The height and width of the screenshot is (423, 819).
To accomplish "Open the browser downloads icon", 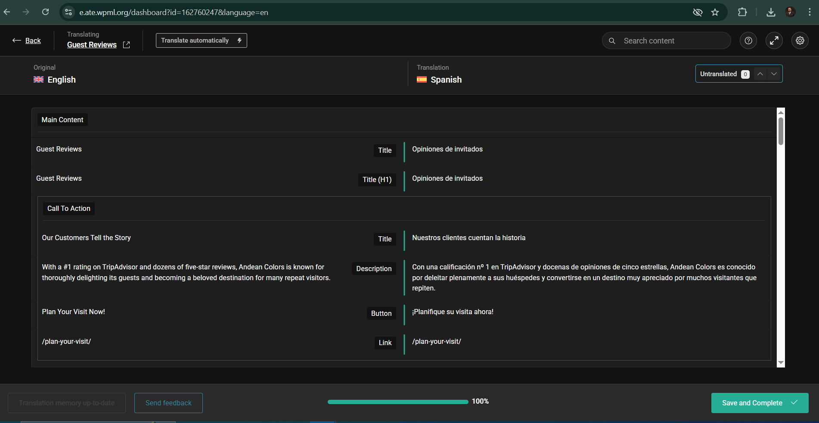I will point(771,12).
